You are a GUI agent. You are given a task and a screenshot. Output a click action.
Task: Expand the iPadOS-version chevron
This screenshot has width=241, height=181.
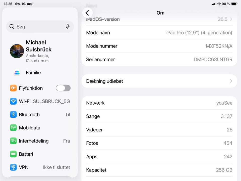(231, 19)
